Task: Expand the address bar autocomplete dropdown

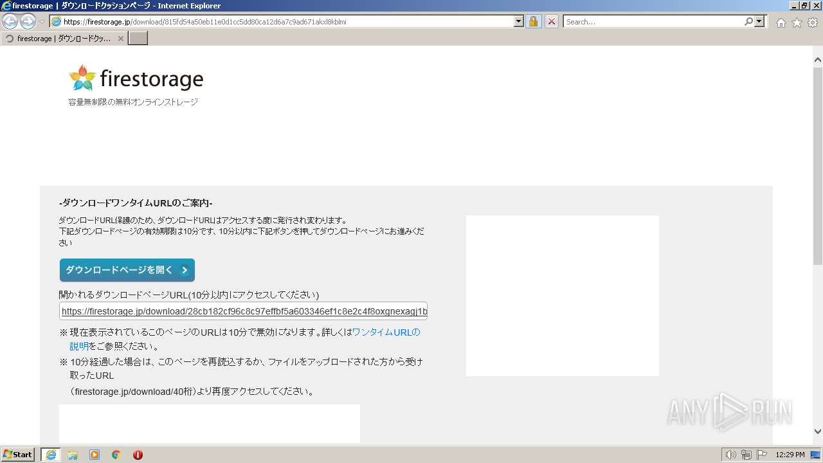Action: click(519, 21)
